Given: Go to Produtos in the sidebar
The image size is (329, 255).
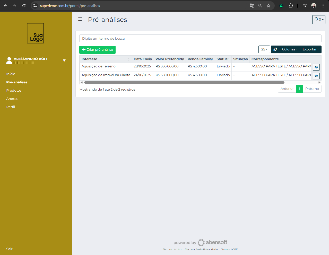Looking at the screenshot, I should (14, 91).
